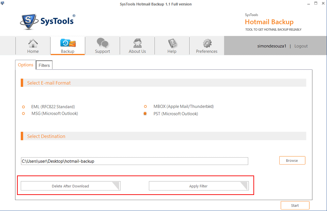
Task: Click the Start button
Action: (x=295, y=205)
